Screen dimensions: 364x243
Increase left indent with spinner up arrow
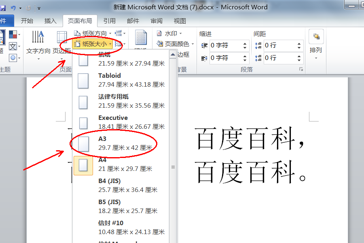coord(245,43)
